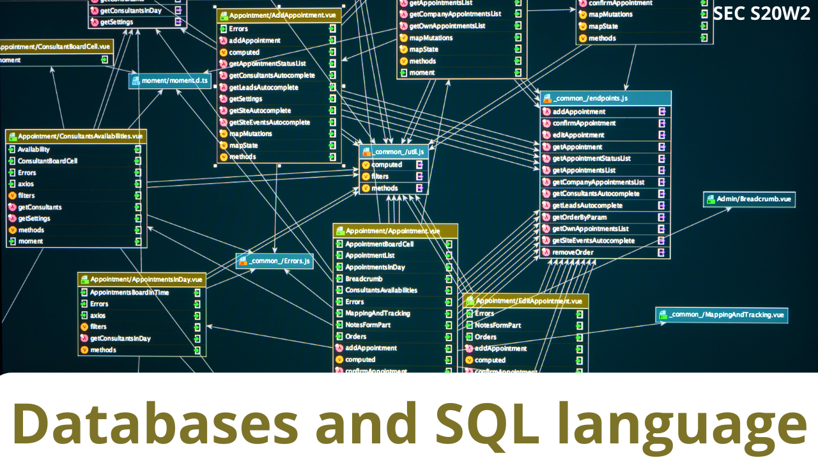Image resolution: width=818 pixels, height=460 pixels.
Task: Click AppointmentsInDay row in Appointment.vue
Action: click(395, 267)
